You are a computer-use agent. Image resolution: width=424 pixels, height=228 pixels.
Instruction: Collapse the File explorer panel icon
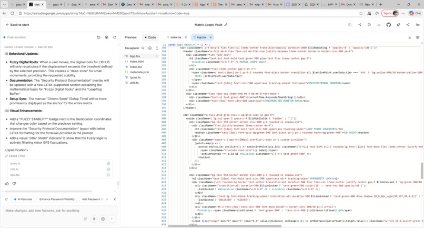point(157,48)
